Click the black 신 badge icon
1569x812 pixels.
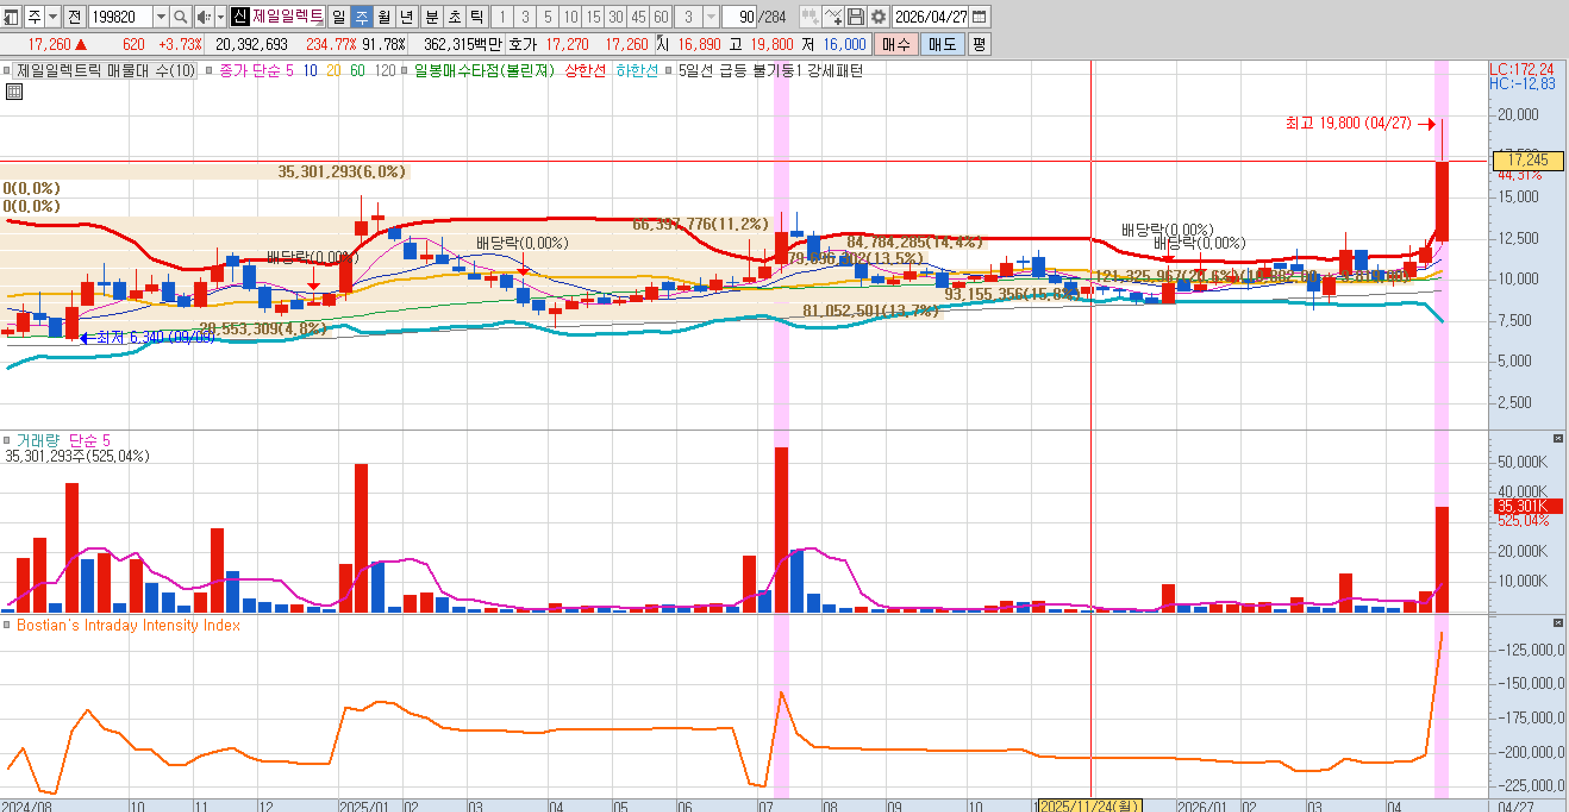pyautogui.click(x=240, y=17)
